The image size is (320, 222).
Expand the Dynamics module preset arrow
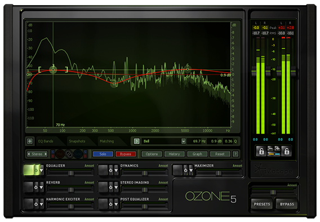pyautogui.click(x=116, y=170)
